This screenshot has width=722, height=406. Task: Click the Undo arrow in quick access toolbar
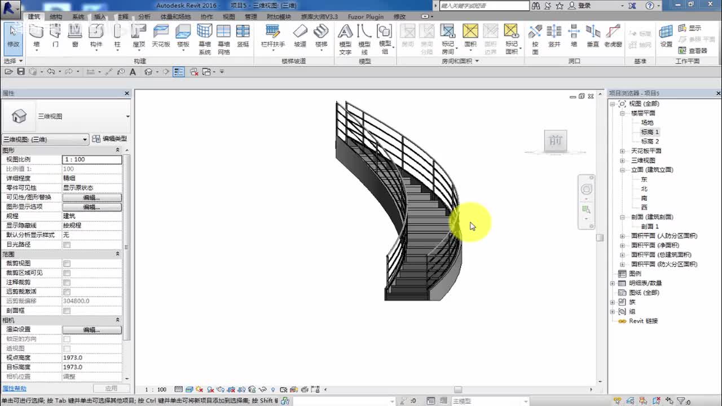coord(51,72)
